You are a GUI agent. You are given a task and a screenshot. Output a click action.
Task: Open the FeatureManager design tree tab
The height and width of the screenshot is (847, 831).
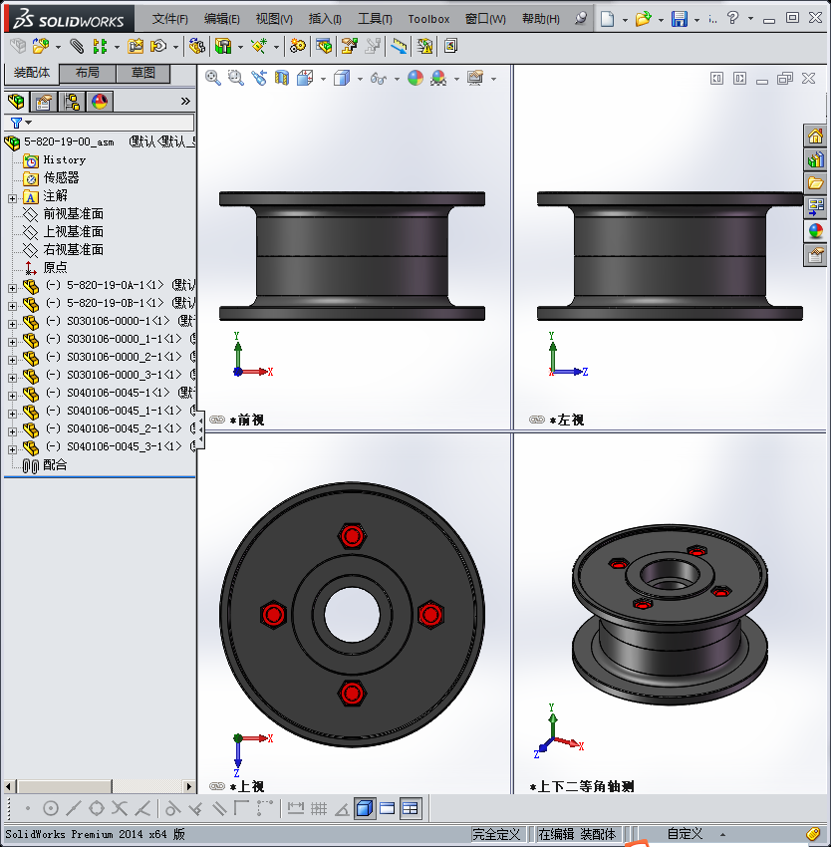click(16, 102)
